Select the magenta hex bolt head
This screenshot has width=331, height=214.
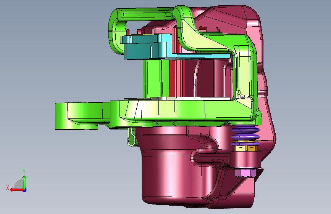245,173
